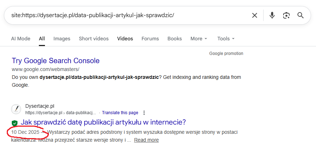The height and width of the screenshot is (162, 316).
Task: Switch to the AI Mode tab
Action: click(21, 39)
